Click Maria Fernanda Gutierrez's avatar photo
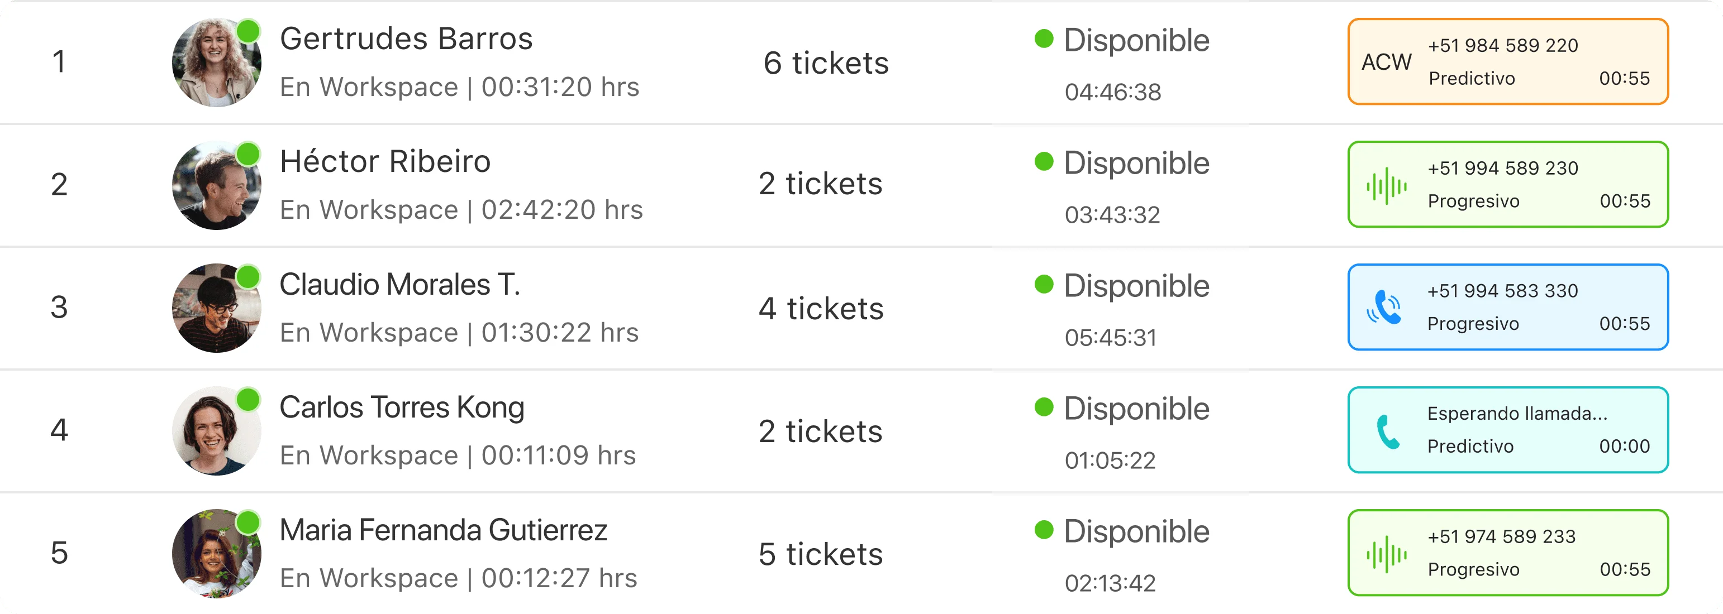The image size is (1723, 614). point(216,554)
